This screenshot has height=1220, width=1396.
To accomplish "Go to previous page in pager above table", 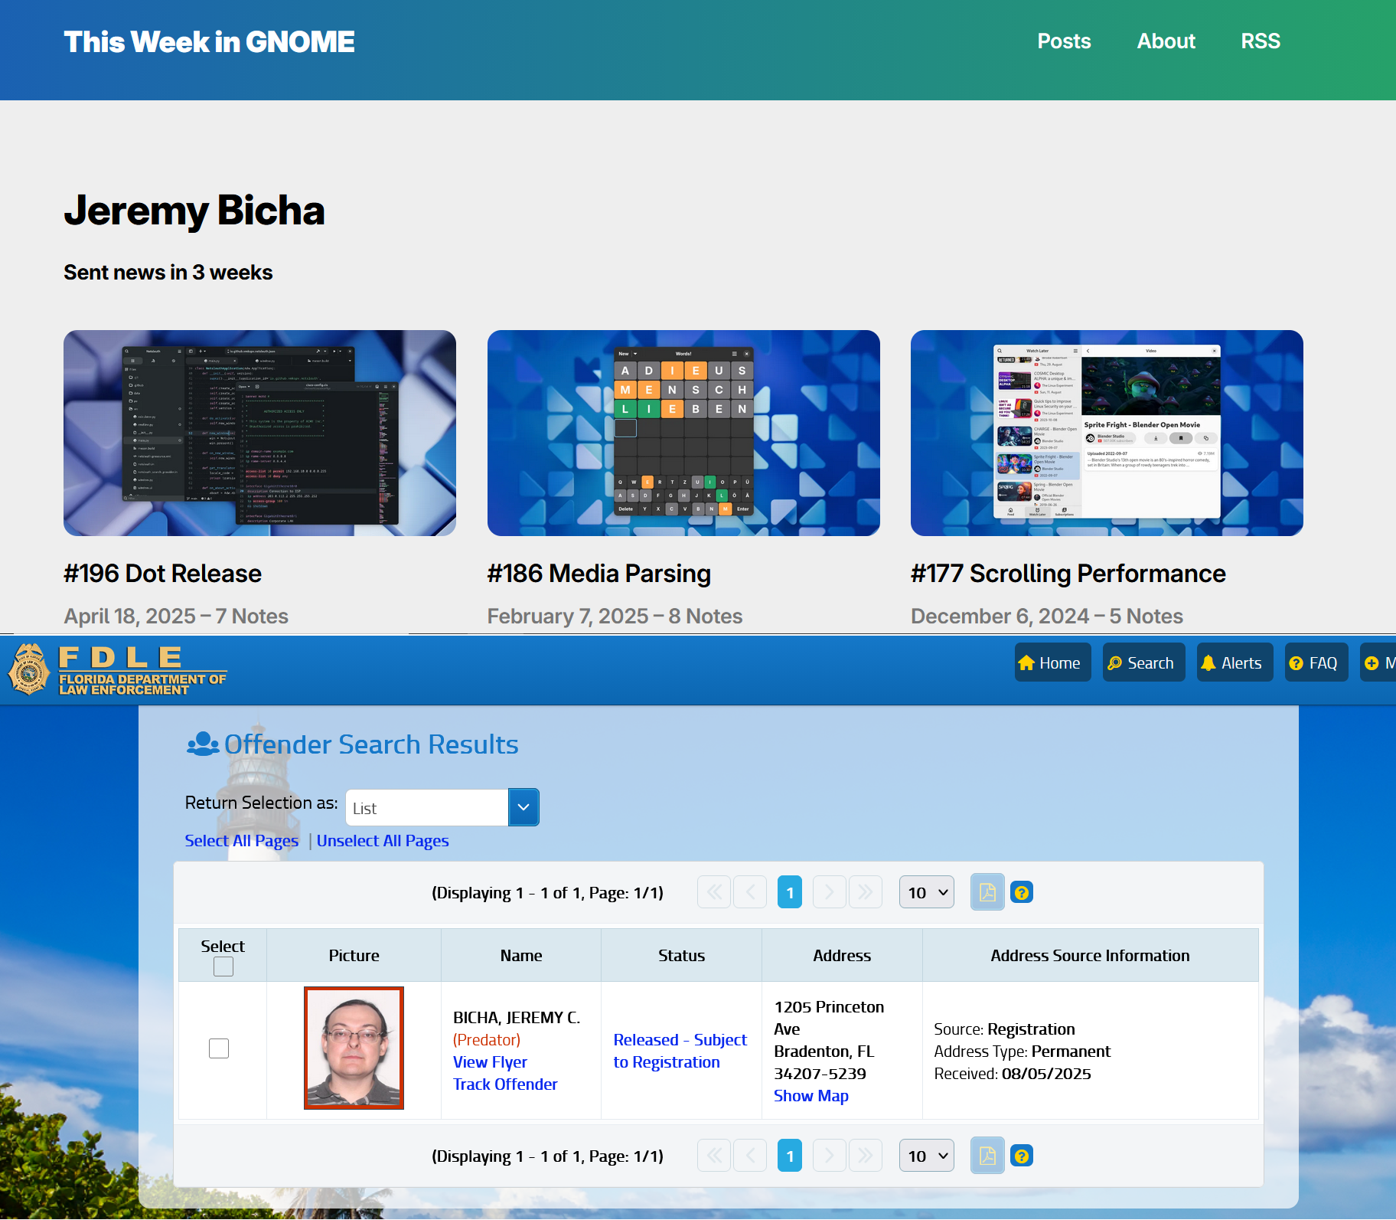I will (750, 892).
